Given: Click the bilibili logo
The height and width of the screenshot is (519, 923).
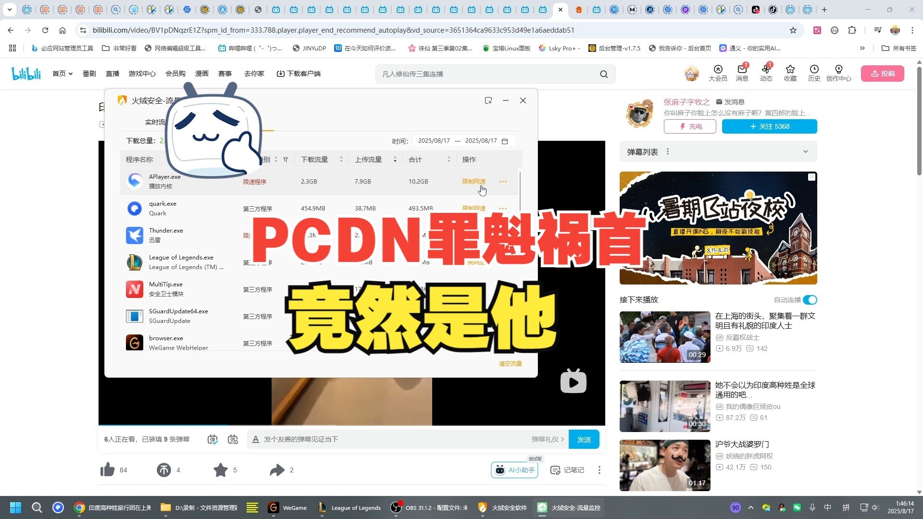Looking at the screenshot, I should coord(26,74).
